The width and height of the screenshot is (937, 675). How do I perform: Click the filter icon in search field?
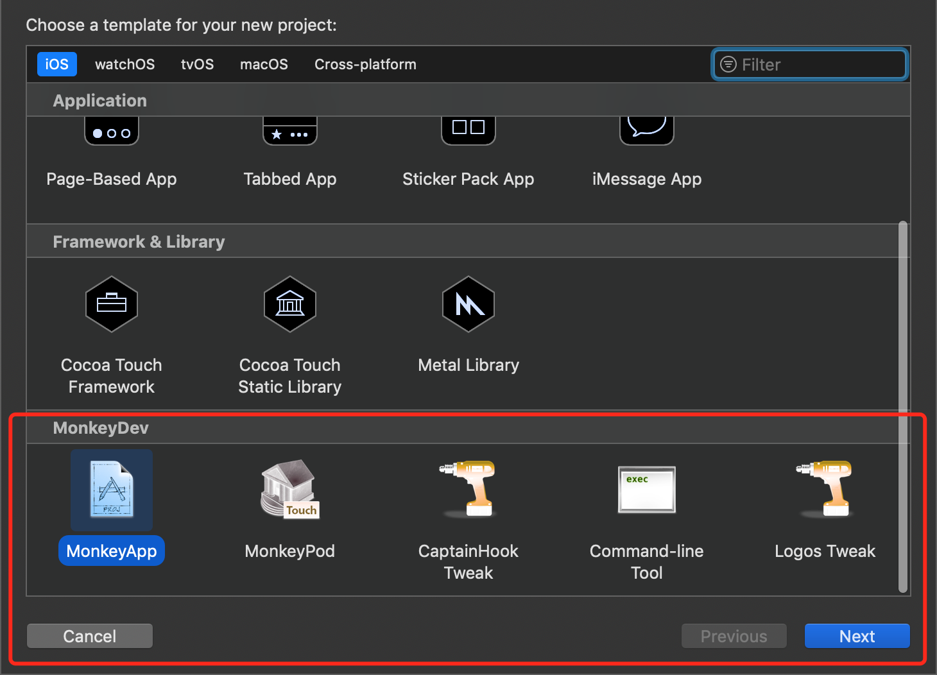pyautogui.click(x=728, y=64)
